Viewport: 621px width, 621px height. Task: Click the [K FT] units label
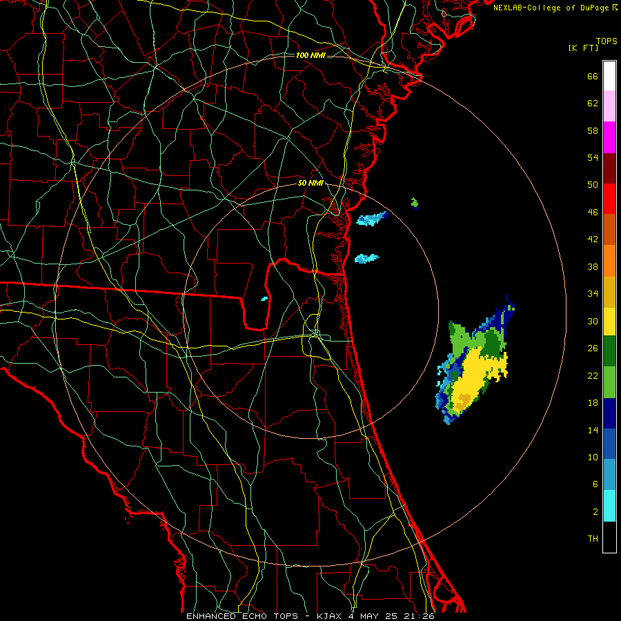click(583, 48)
